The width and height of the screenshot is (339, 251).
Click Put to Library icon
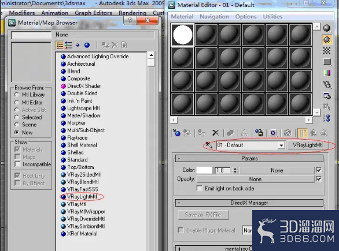259,133
